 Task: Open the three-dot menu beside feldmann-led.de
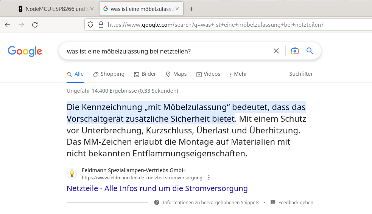(209, 177)
